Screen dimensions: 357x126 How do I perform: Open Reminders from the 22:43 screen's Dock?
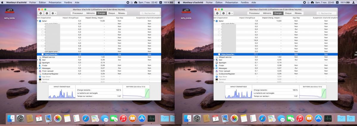pyautogui.click(x=253, y=118)
